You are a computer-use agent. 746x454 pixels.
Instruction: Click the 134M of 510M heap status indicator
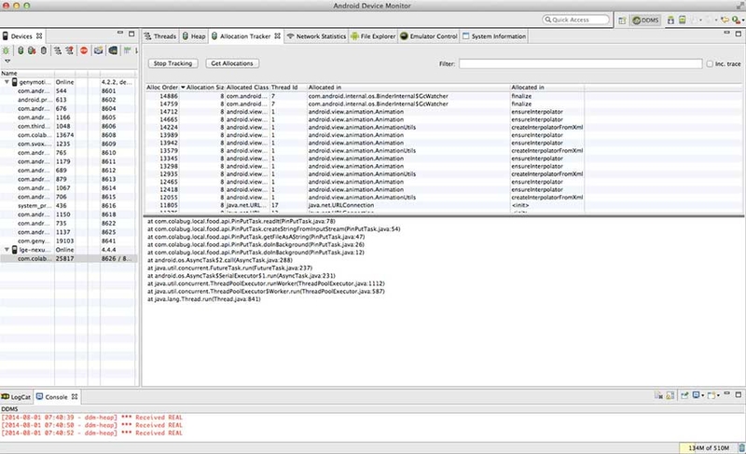click(x=708, y=447)
